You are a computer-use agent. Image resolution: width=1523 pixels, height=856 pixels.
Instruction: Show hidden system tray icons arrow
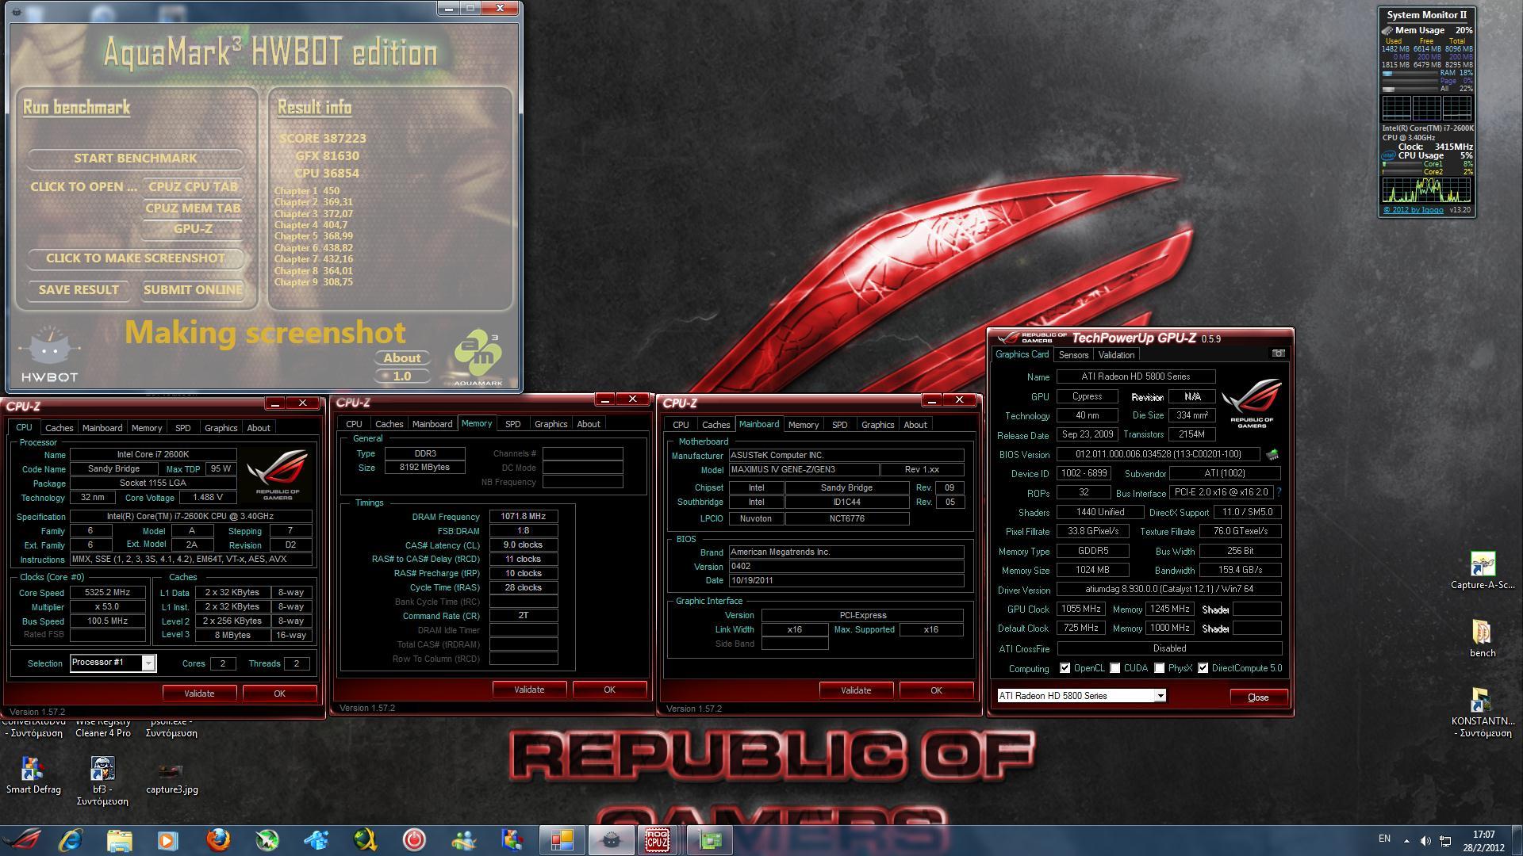tap(1406, 840)
